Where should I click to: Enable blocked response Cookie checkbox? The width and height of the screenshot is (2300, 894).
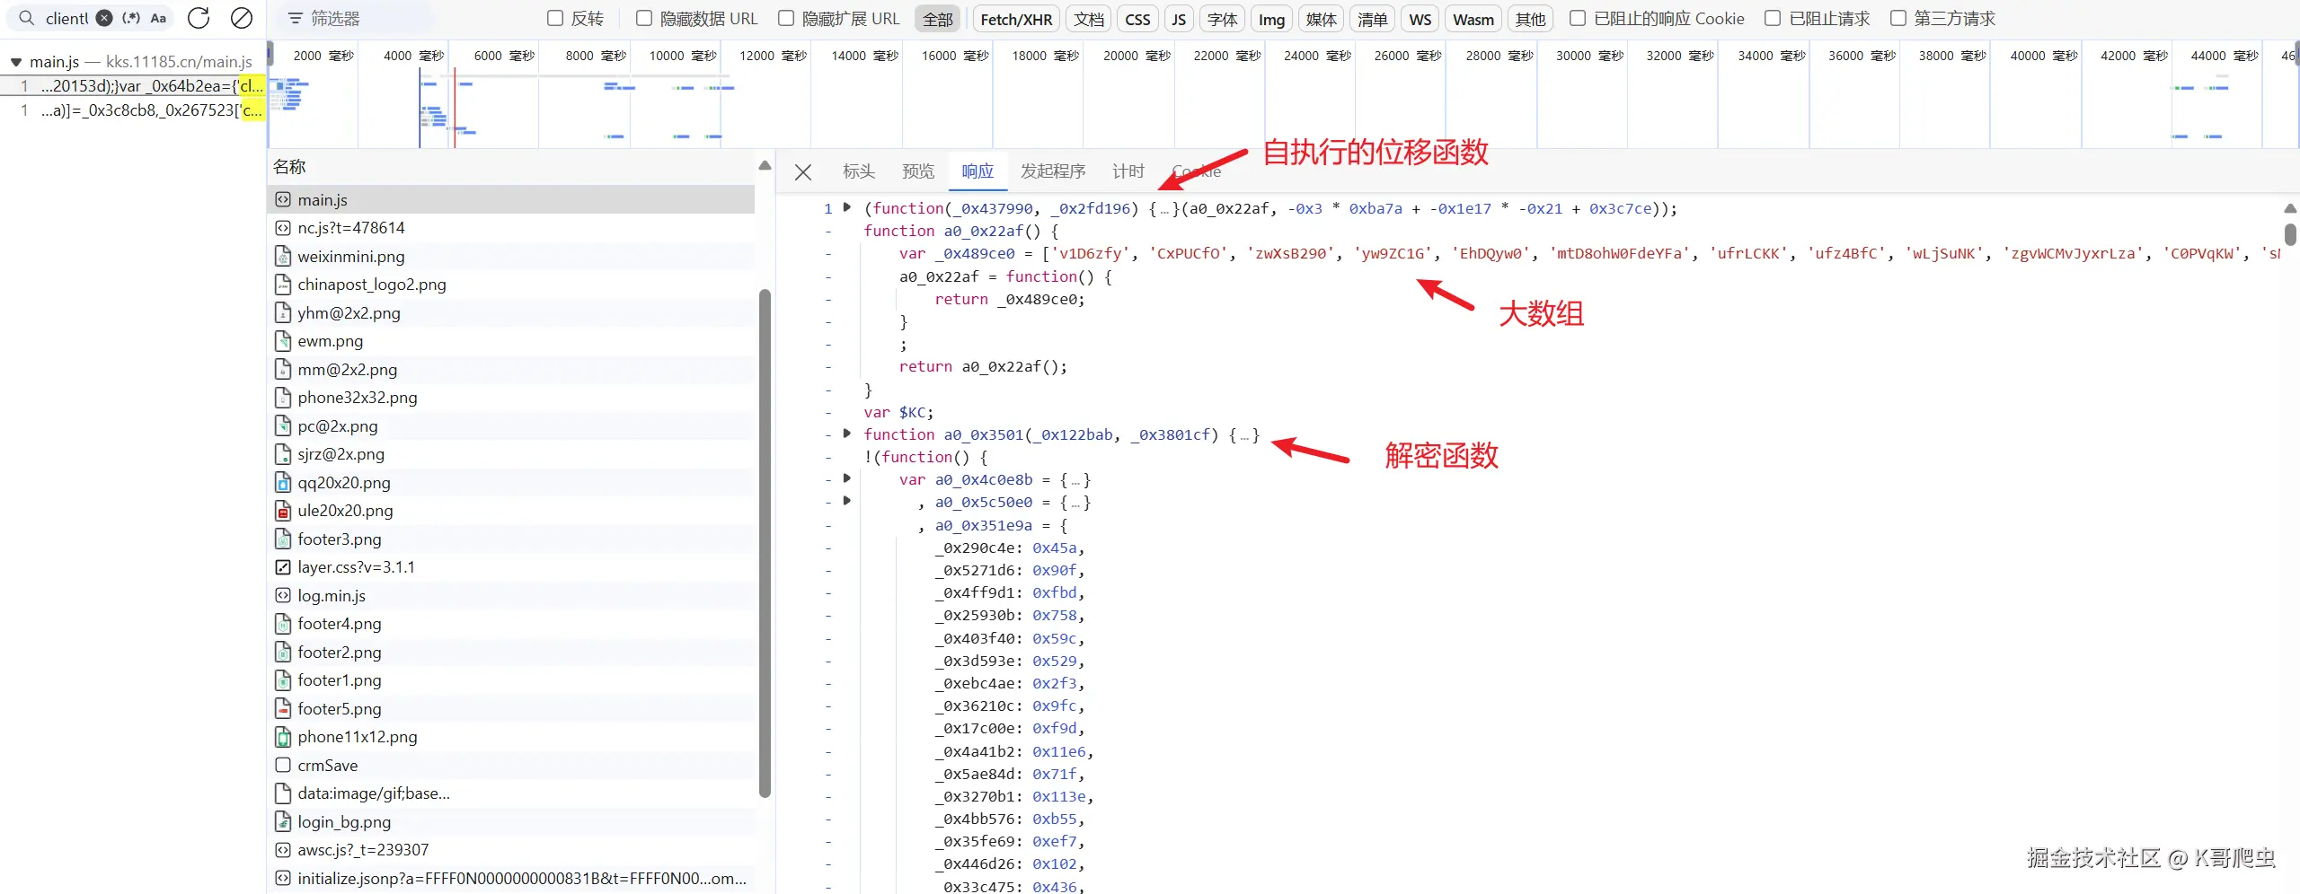point(1578,18)
